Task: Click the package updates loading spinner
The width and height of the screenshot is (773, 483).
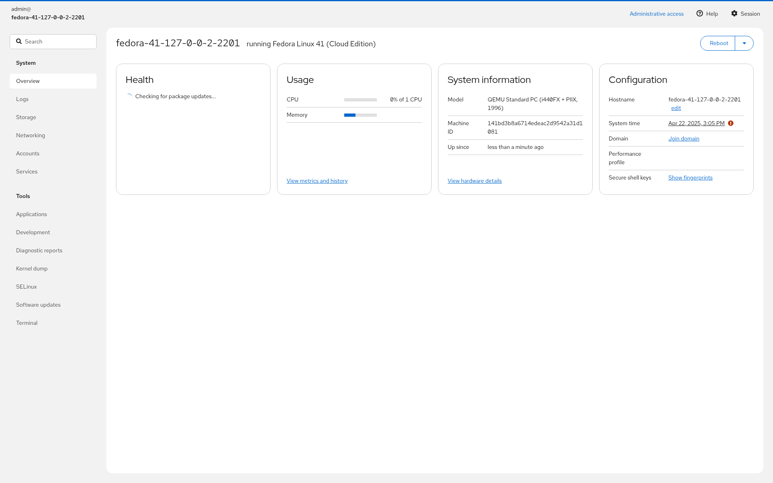Action: point(129,96)
